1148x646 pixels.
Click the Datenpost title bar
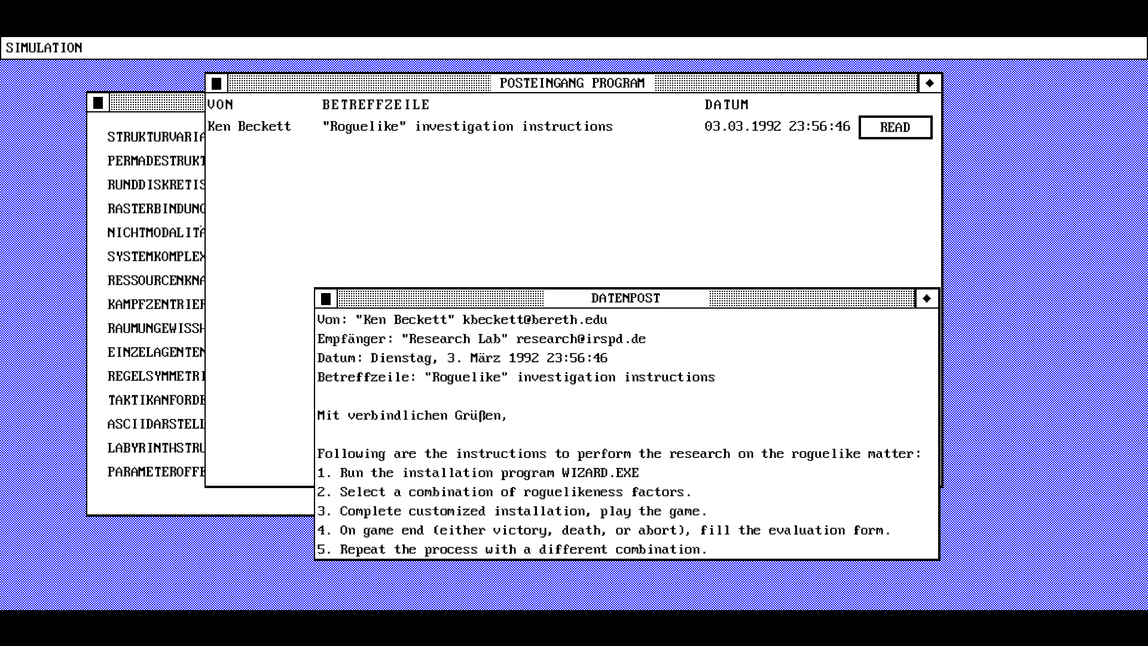coord(625,298)
